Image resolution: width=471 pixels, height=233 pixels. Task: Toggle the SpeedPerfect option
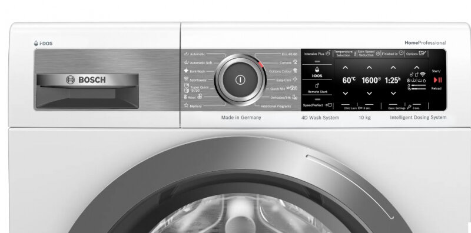tap(317, 105)
